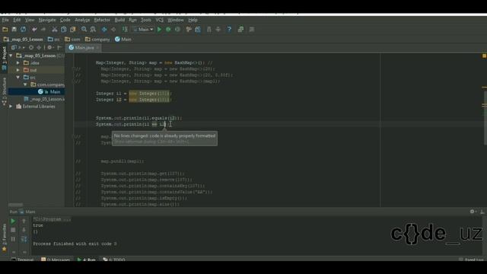This screenshot has height=274, width=487.
Task: Click the Help question mark icon
Action: (229, 30)
